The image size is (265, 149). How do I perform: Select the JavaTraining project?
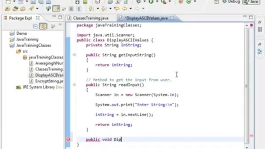27,39
